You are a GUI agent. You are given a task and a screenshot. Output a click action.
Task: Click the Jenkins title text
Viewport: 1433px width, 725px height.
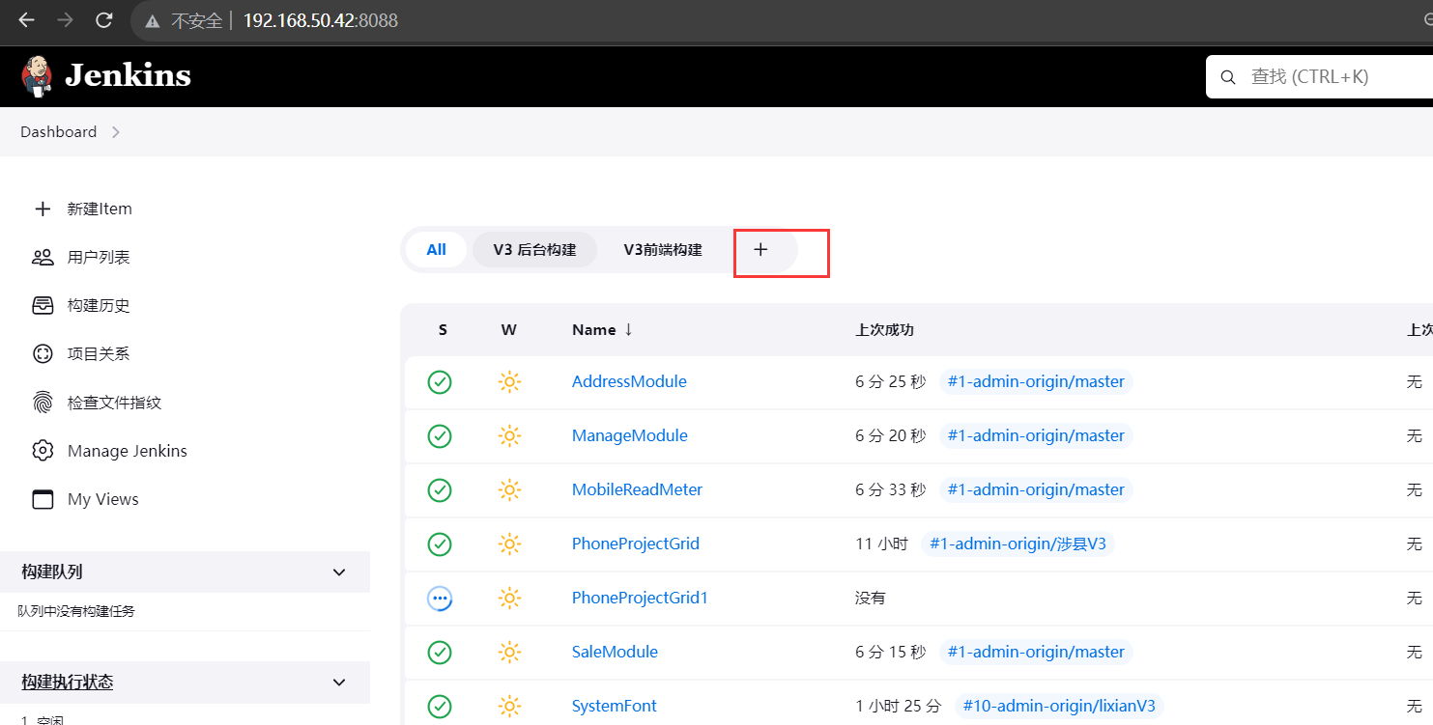click(129, 75)
